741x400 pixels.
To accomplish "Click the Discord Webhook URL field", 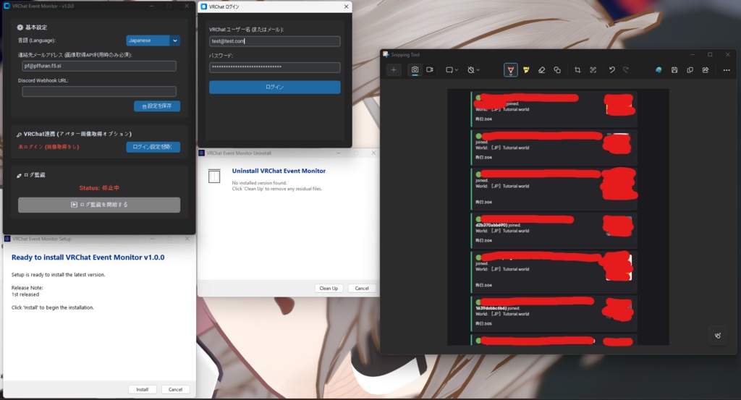I will pos(98,91).
